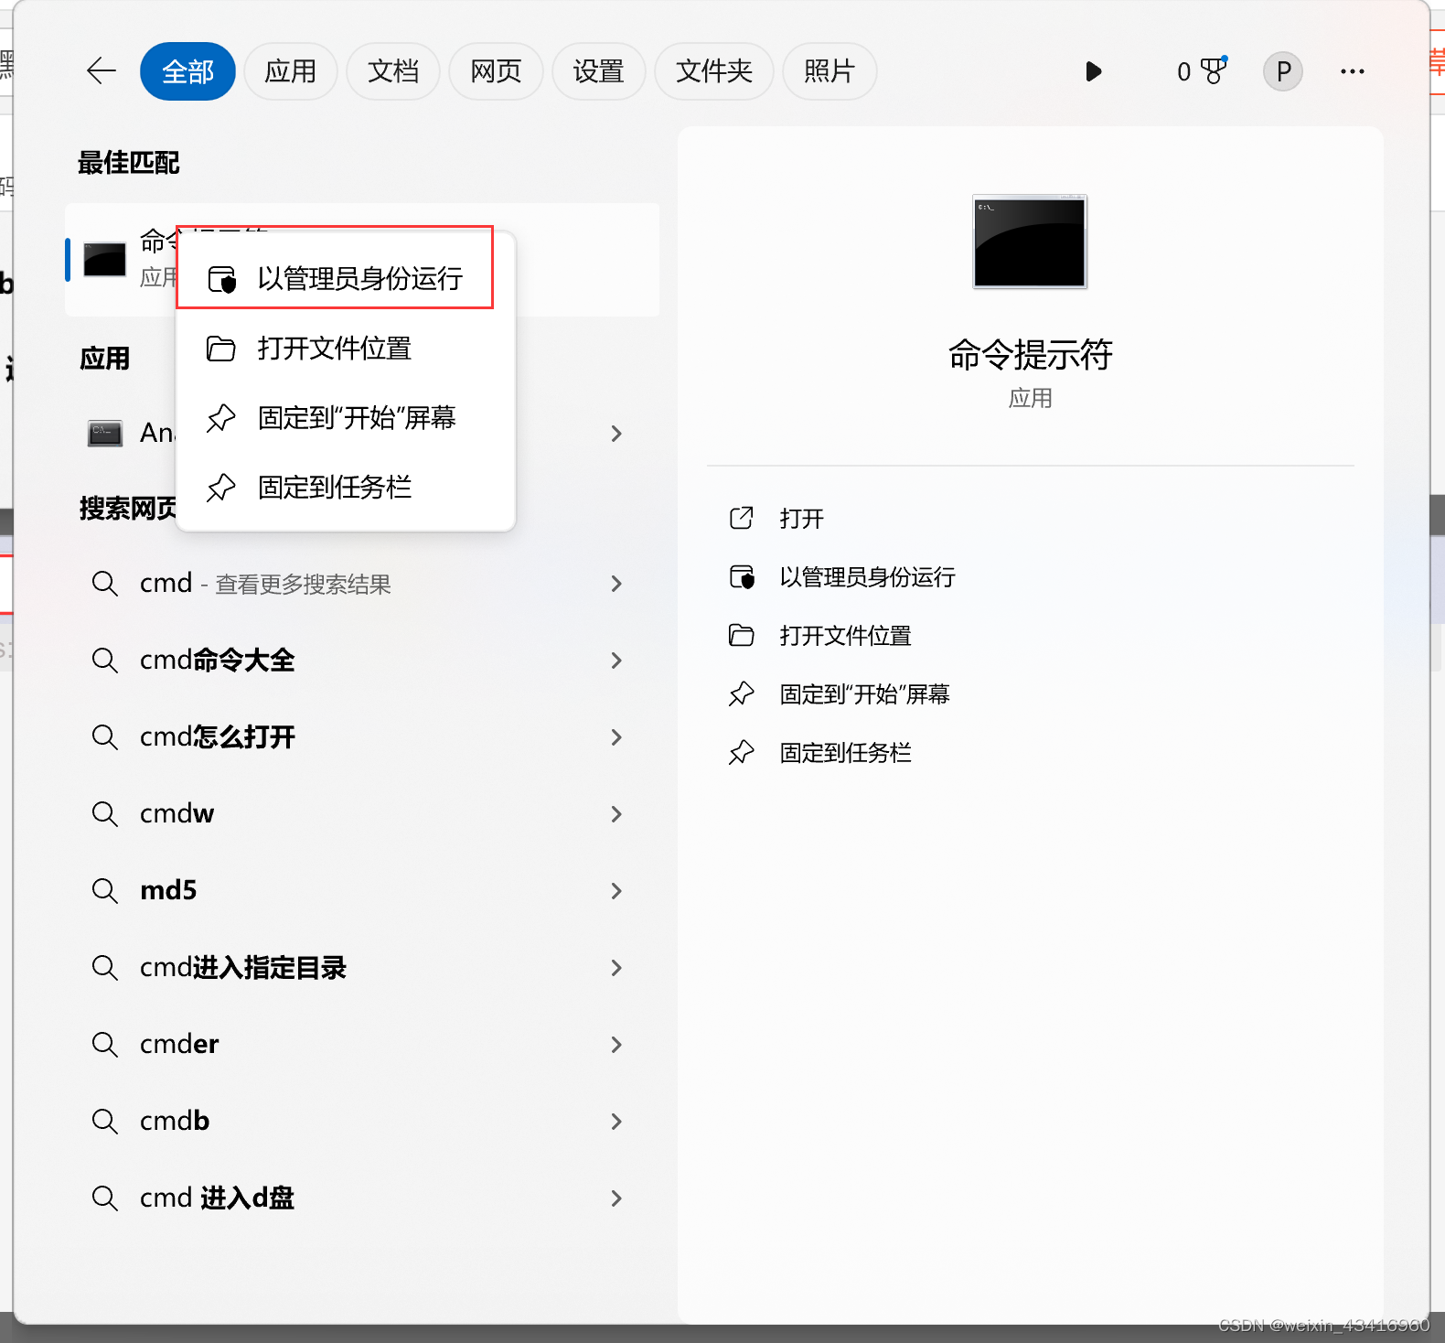Search the web for cmd命令大全

362,661
